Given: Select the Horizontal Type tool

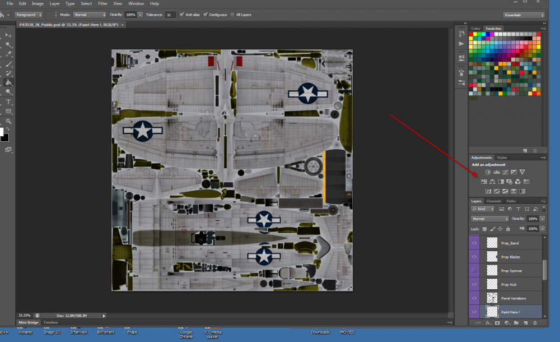Looking at the screenshot, I should [9, 101].
